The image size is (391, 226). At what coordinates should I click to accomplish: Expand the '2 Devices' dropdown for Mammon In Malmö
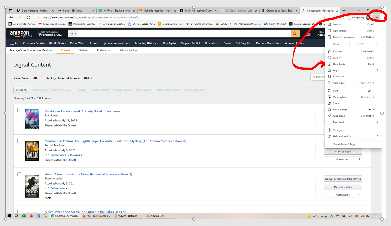[x=75, y=155]
